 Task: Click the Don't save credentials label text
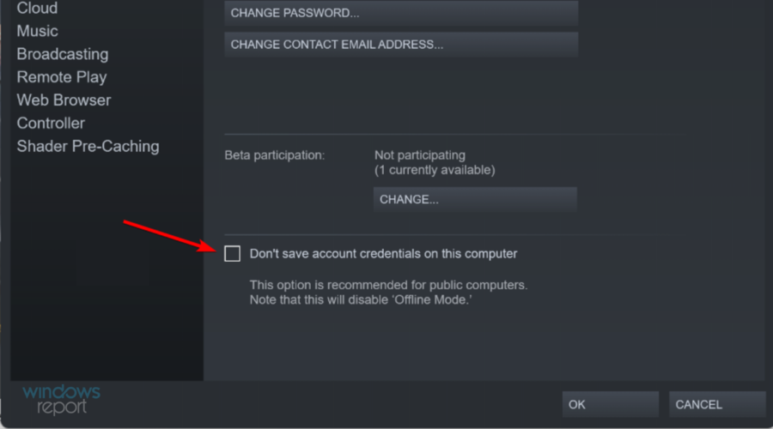coord(383,254)
